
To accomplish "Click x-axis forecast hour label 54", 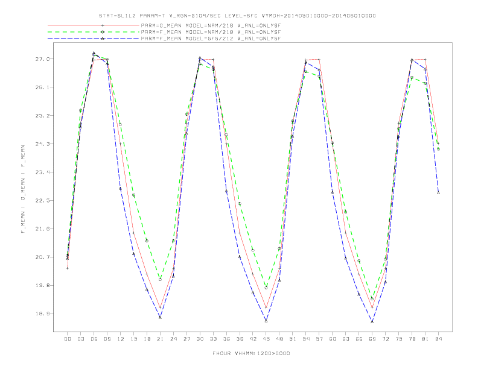I will pyautogui.click(x=306, y=339).
